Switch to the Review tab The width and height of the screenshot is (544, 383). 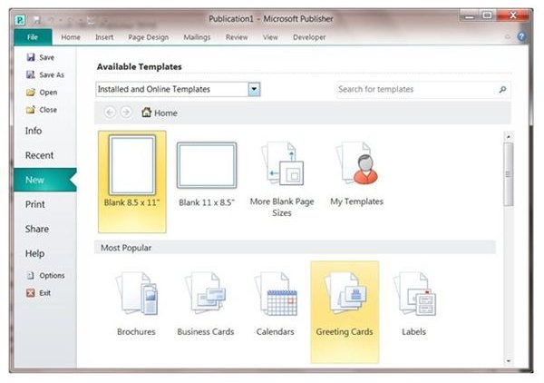point(237,37)
